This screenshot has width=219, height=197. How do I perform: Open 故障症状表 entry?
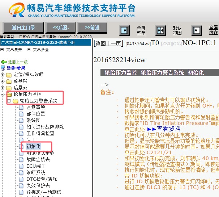pyautogui.click(x=38, y=159)
